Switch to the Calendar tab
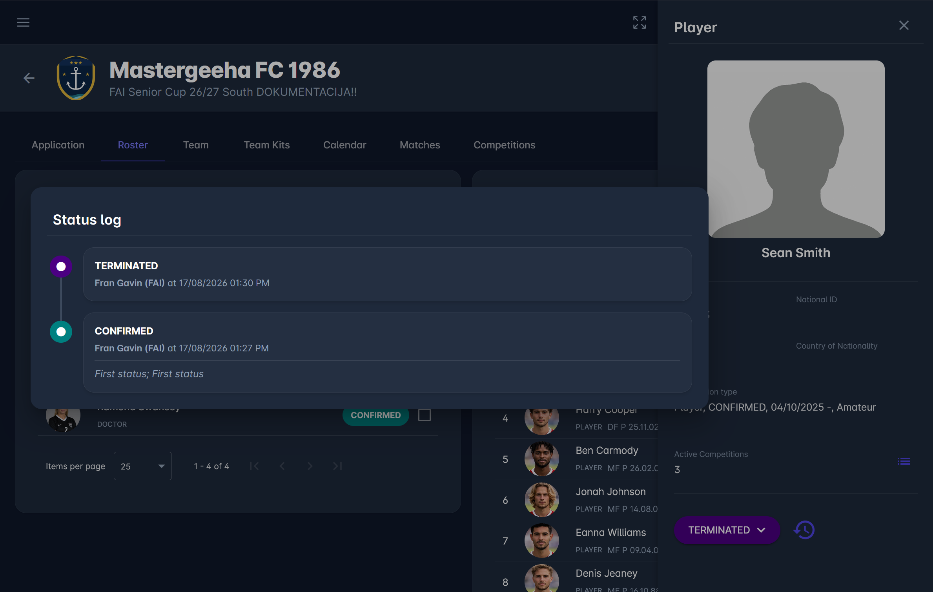The width and height of the screenshot is (933, 592). pos(344,145)
